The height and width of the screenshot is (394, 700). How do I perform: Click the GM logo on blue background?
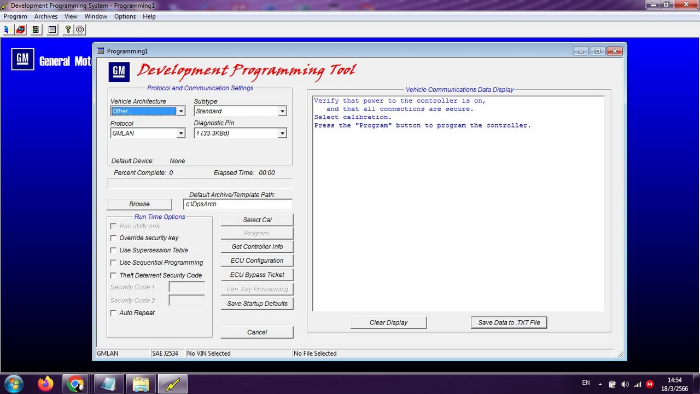(22, 59)
